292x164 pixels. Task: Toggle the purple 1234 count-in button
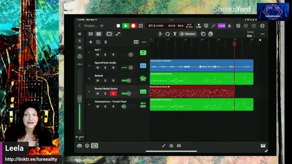click(221, 26)
